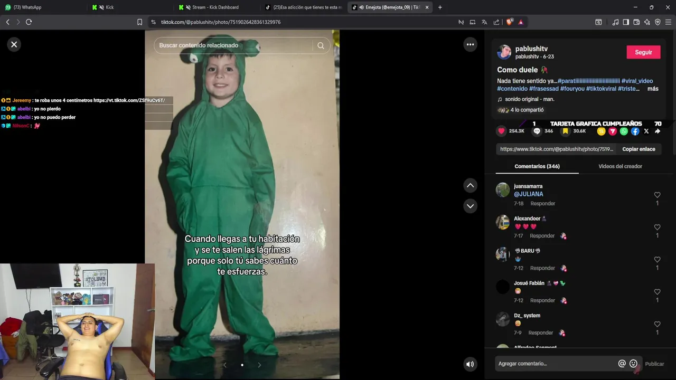Viewport: 676px width, 380px height.
Task: Open Leo AI assistant icon
Action: (x=647, y=22)
